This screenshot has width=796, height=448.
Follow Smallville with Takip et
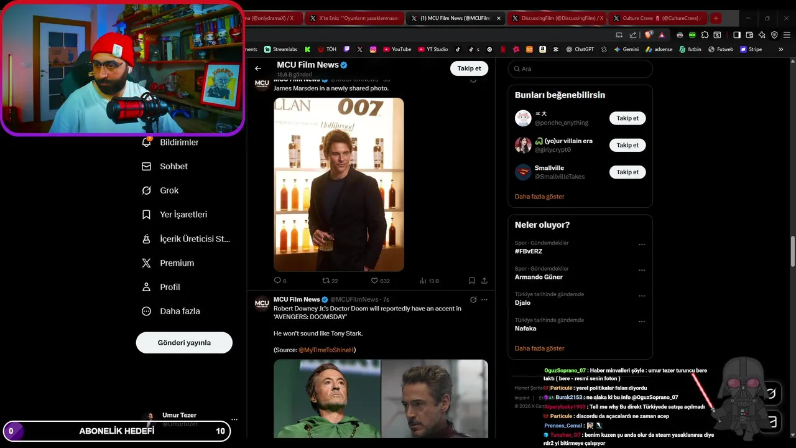627,172
